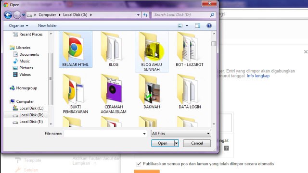Expand the arrow after Local Disk (D:) in path

click(x=91, y=15)
